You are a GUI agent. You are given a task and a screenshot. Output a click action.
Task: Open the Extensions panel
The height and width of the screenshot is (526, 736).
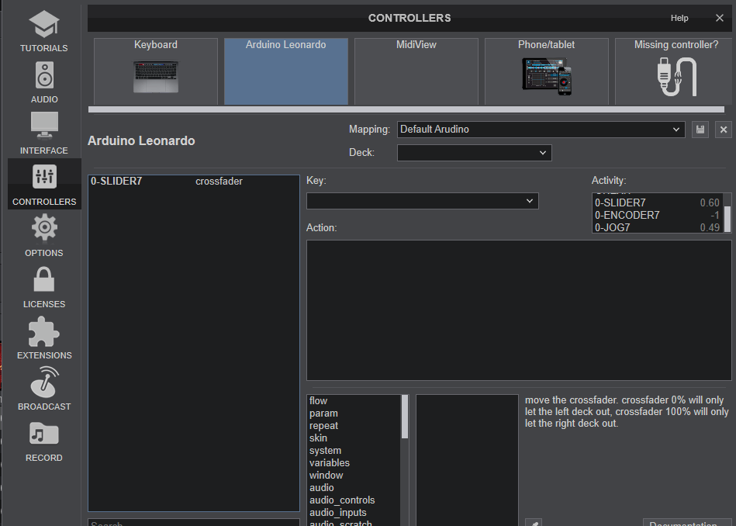(x=43, y=337)
